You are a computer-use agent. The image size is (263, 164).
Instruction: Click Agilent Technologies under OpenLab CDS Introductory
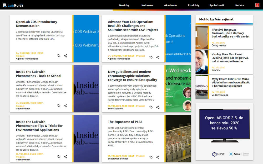(x=27, y=59)
